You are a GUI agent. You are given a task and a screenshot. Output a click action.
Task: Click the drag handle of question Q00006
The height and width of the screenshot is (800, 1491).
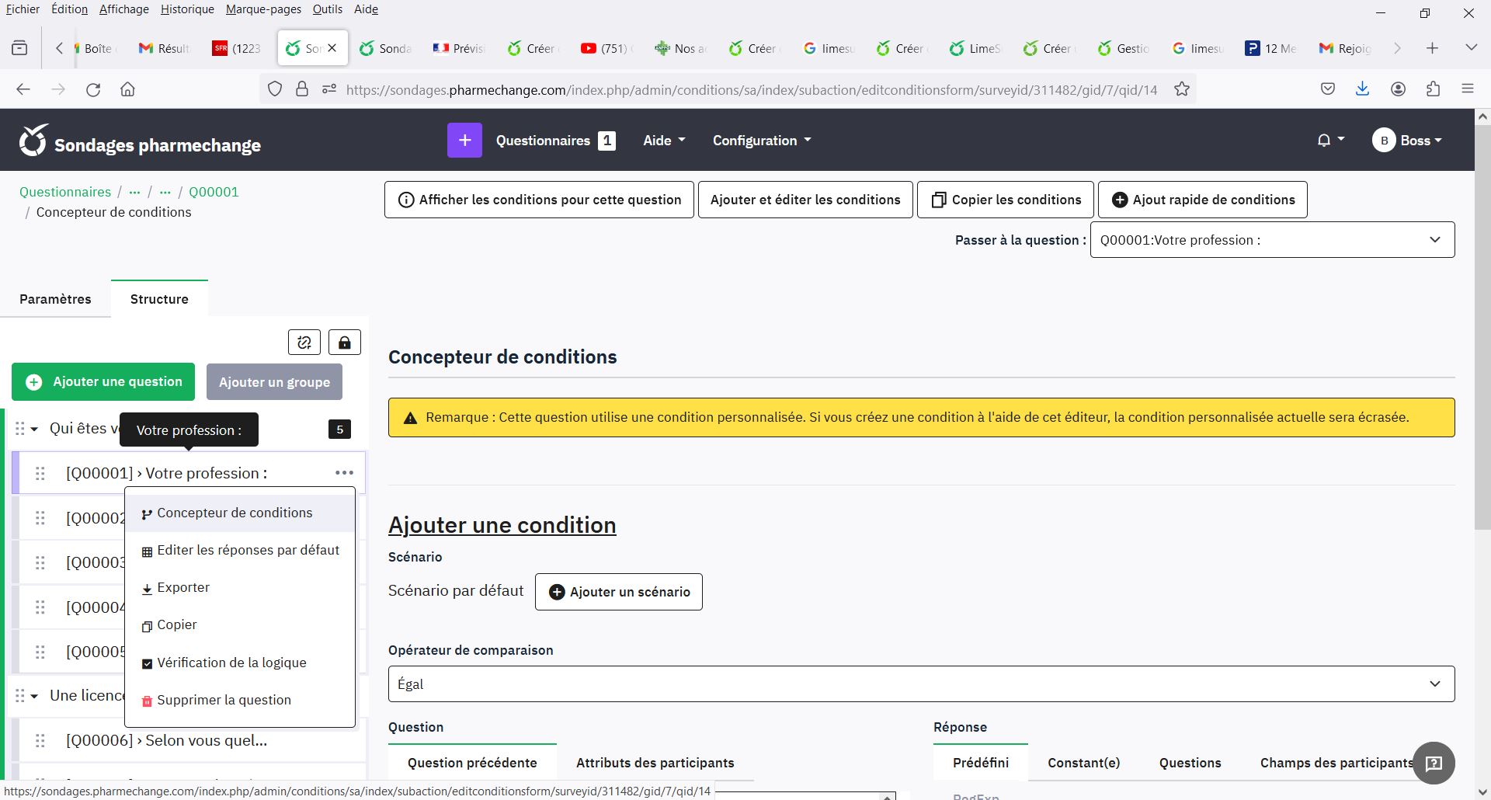point(40,741)
